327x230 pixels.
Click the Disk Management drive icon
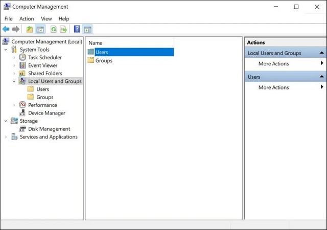coord(22,129)
